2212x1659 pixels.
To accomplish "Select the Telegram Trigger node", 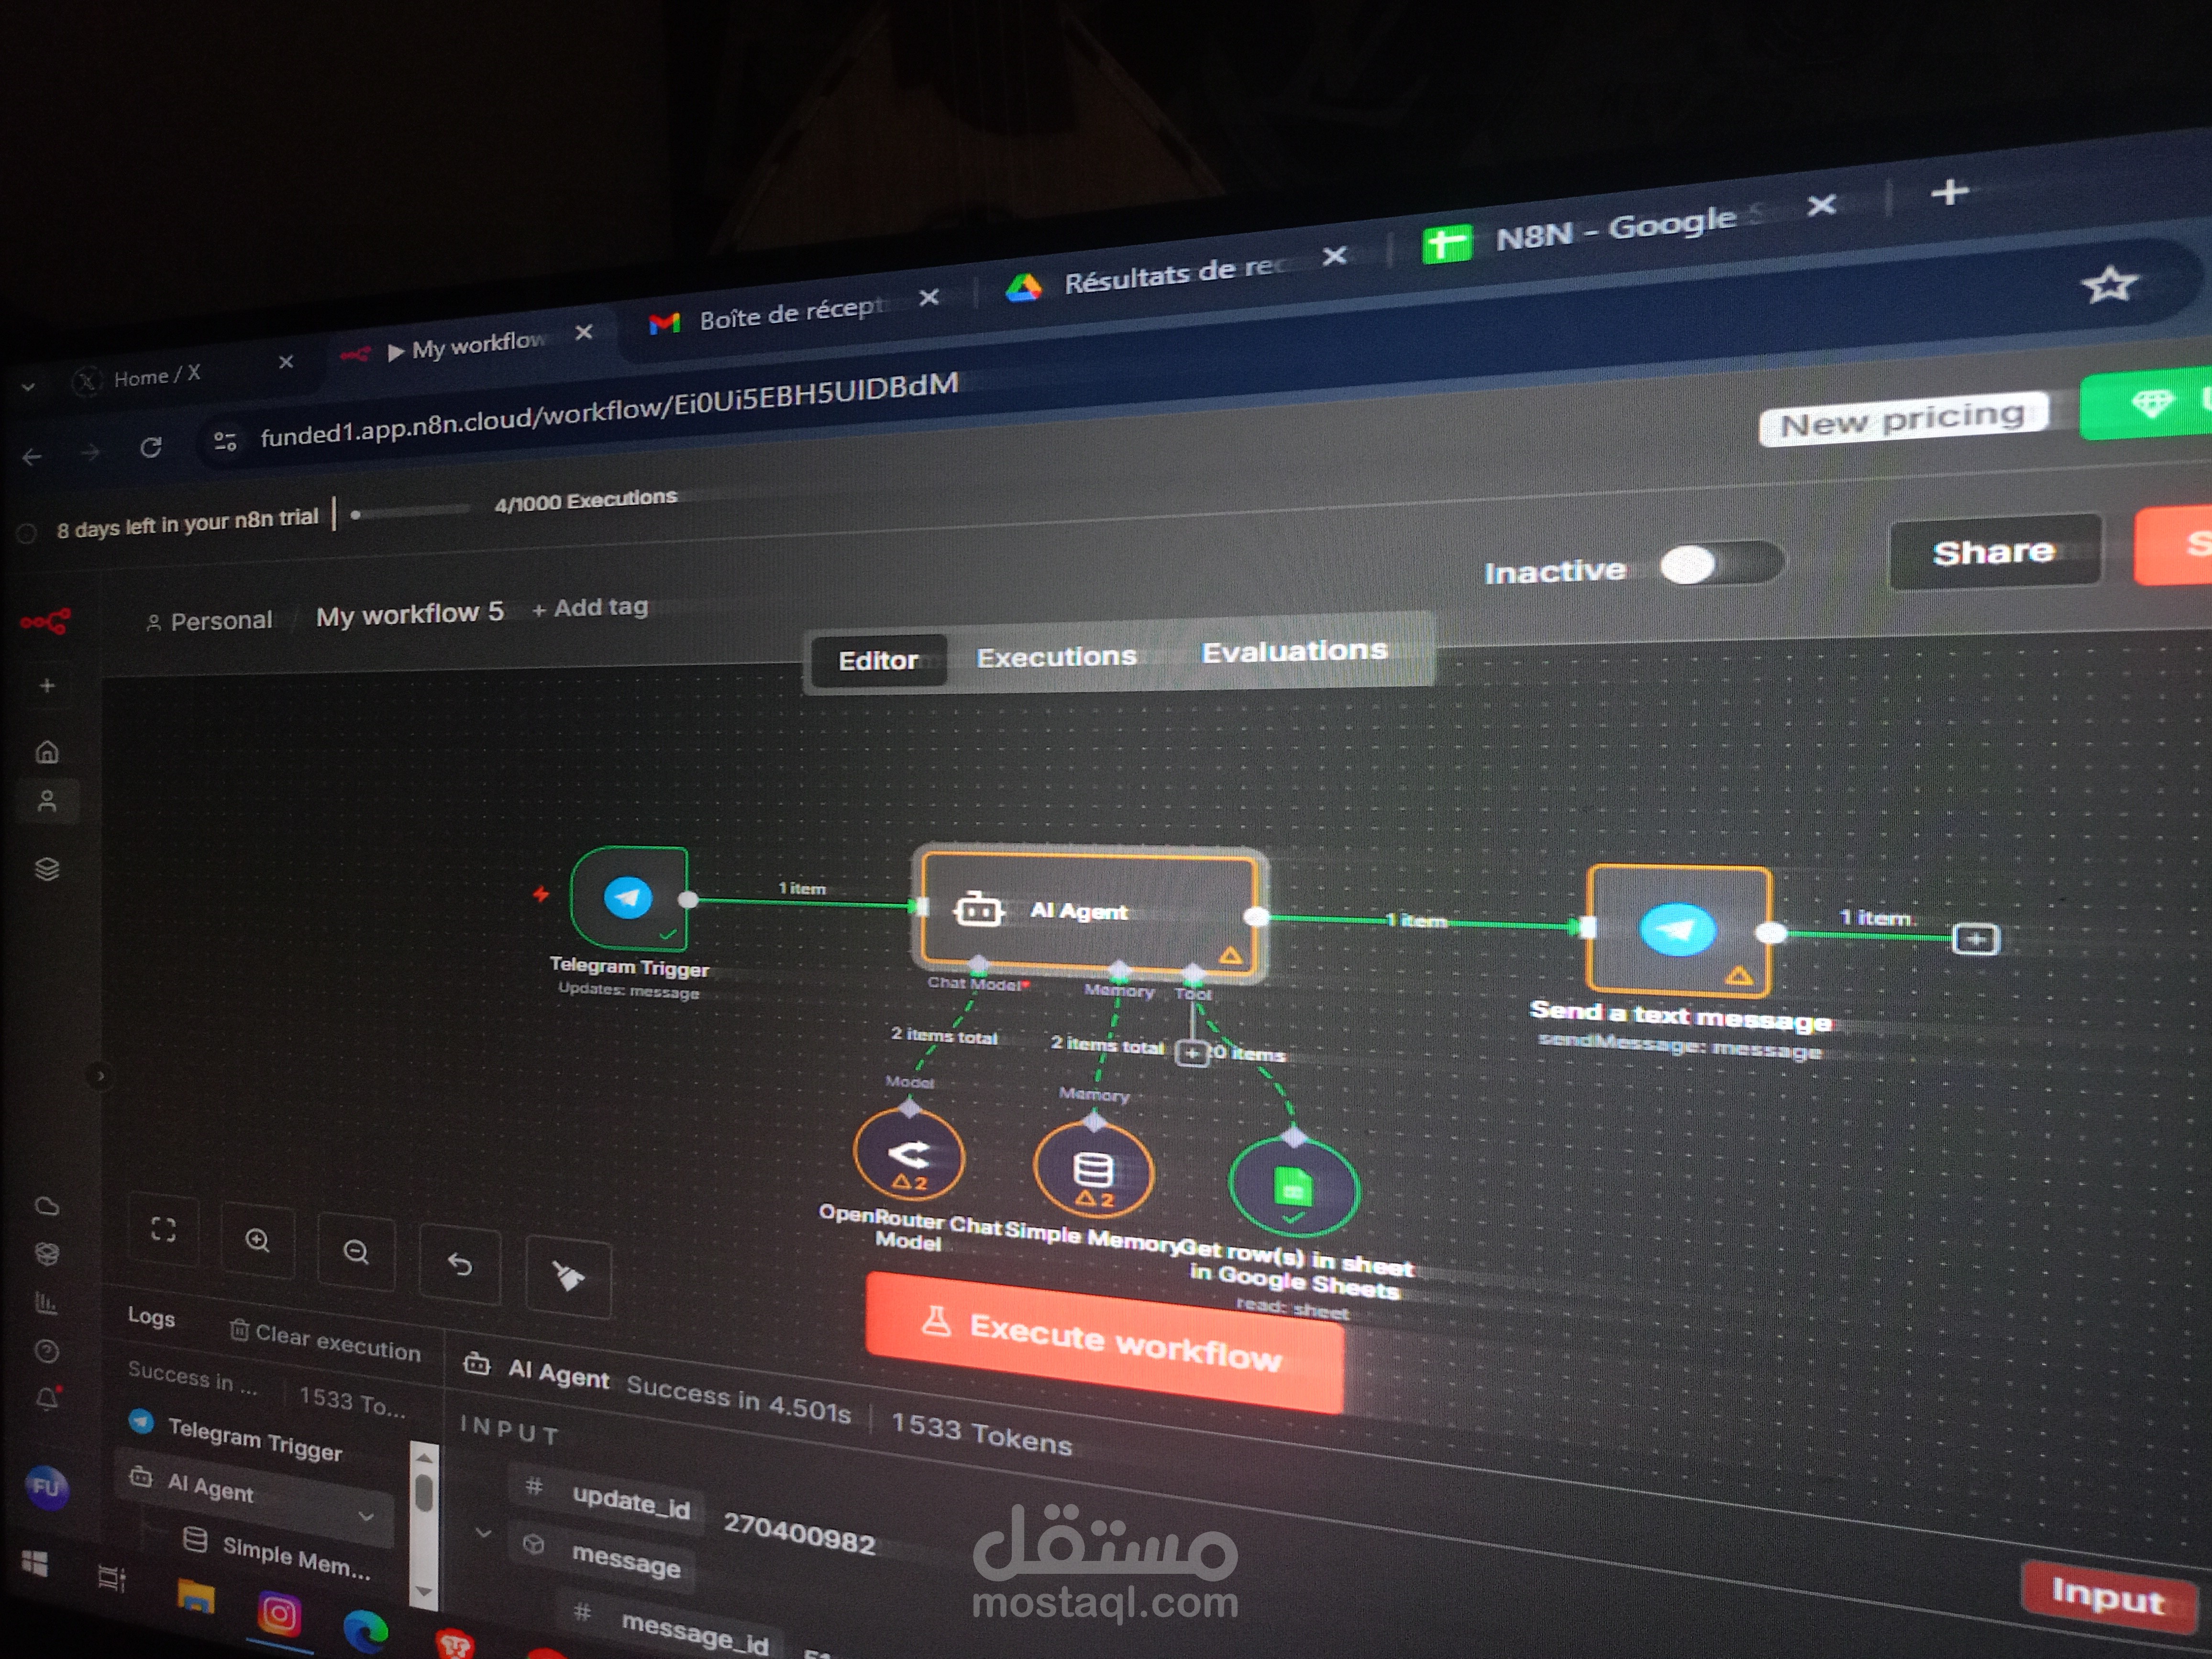I will (x=629, y=898).
